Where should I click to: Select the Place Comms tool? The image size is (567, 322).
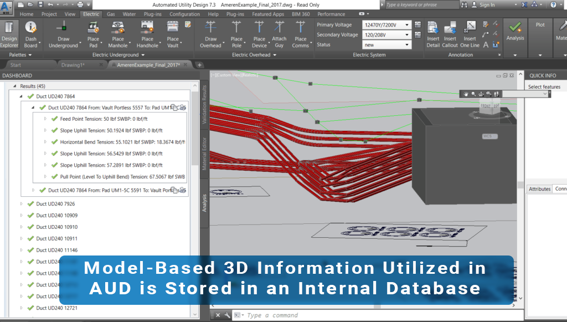301,35
